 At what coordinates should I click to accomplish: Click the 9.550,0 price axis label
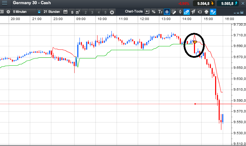[x=239, y=122]
